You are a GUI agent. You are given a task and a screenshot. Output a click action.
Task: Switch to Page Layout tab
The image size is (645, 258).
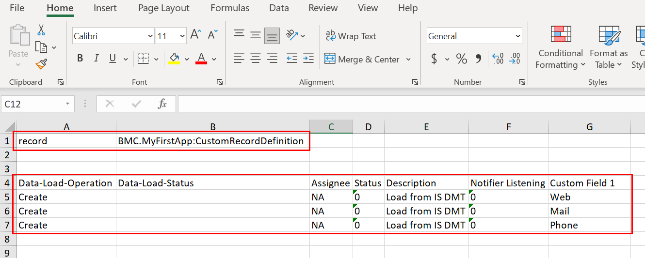[x=164, y=8]
